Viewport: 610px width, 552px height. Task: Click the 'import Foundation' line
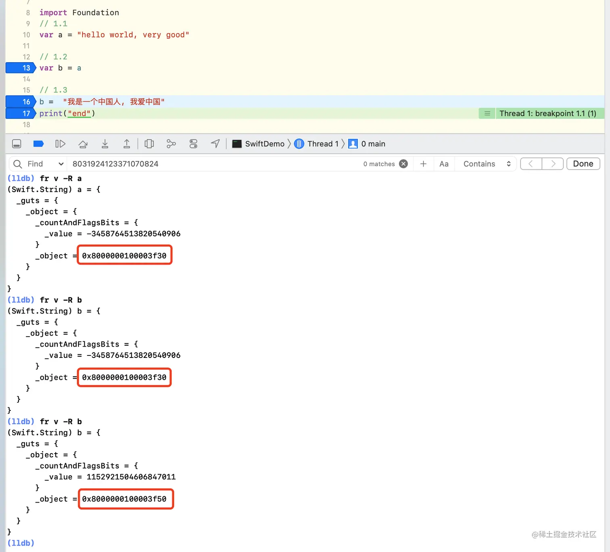coord(79,13)
